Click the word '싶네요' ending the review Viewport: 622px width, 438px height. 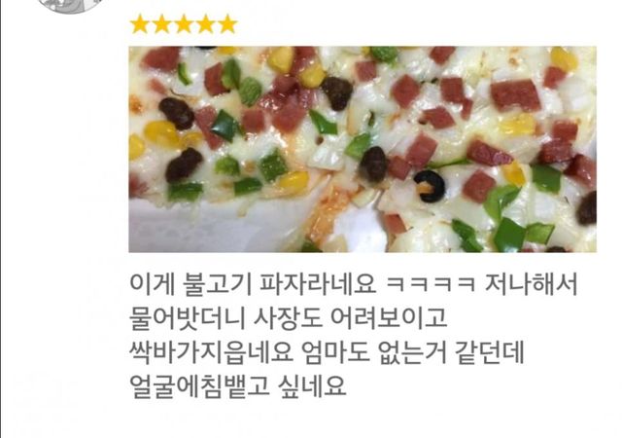click(x=312, y=385)
